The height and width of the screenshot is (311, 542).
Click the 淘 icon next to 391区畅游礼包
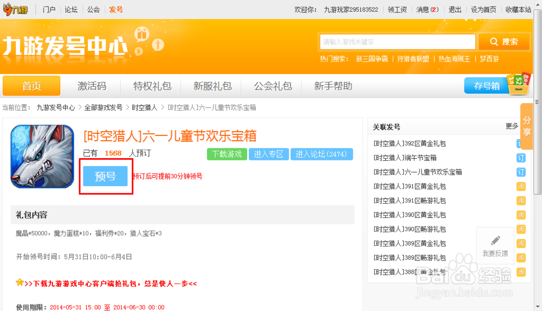click(x=520, y=200)
